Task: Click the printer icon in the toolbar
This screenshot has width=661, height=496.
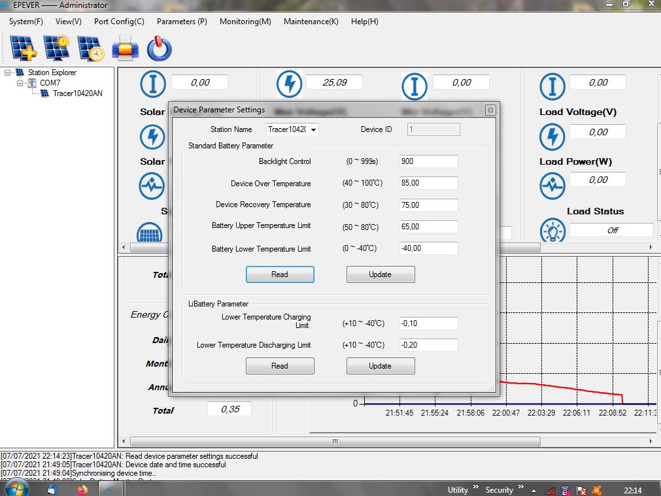Action: click(x=125, y=48)
